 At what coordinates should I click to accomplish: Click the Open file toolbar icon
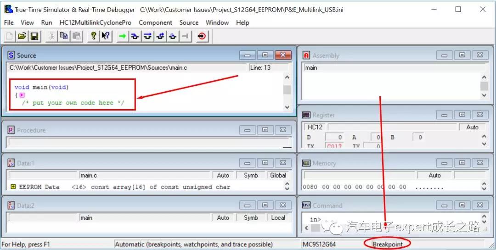[22, 36]
